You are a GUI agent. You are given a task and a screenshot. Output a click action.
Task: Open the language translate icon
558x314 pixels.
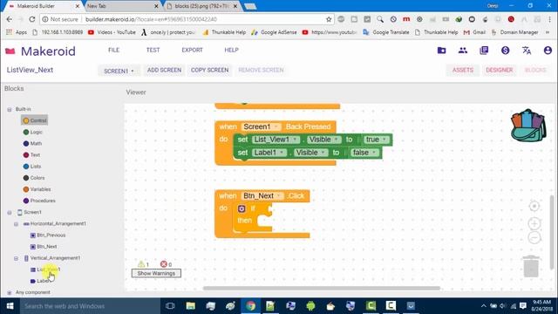tap(527, 51)
